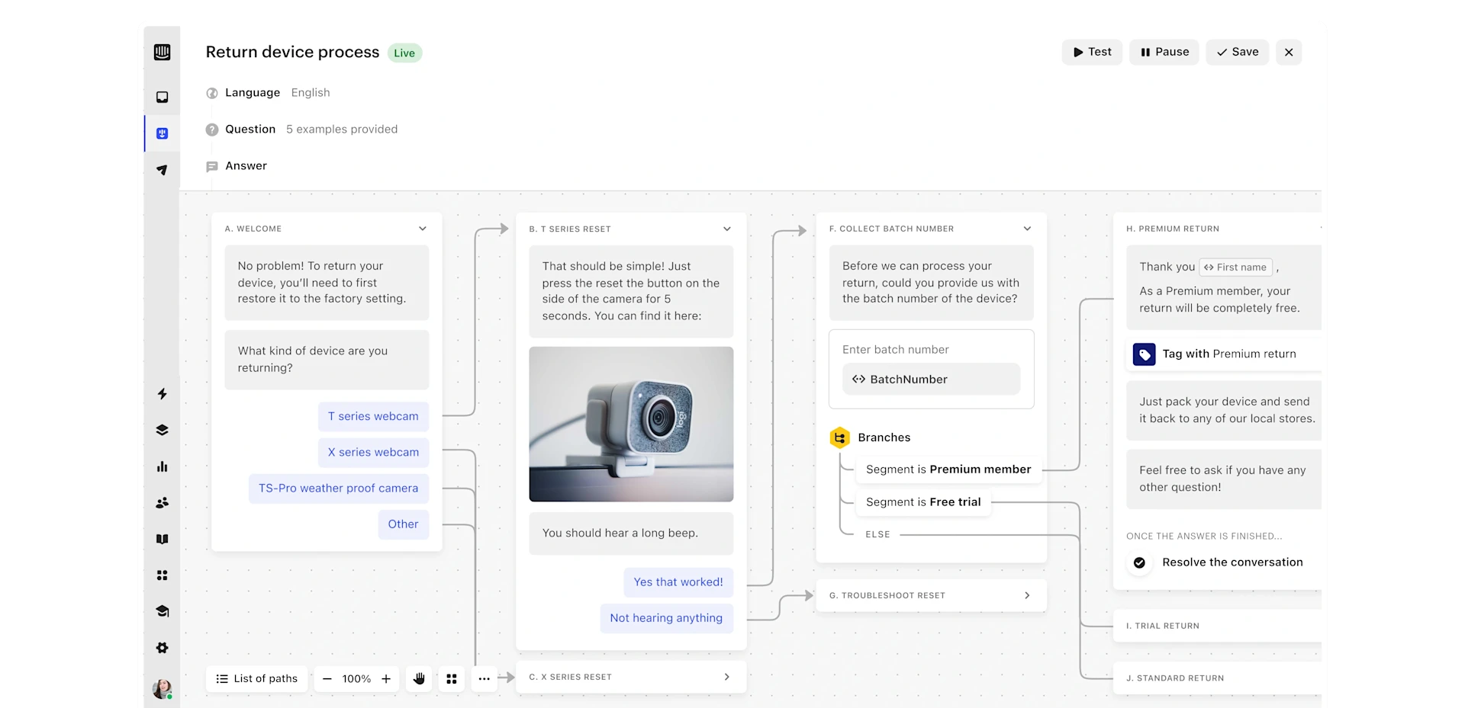Open the Answer section
1465x708 pixels.
(237, 165)
